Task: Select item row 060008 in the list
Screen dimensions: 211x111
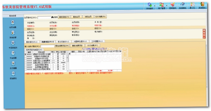Action: coord(46,67)
